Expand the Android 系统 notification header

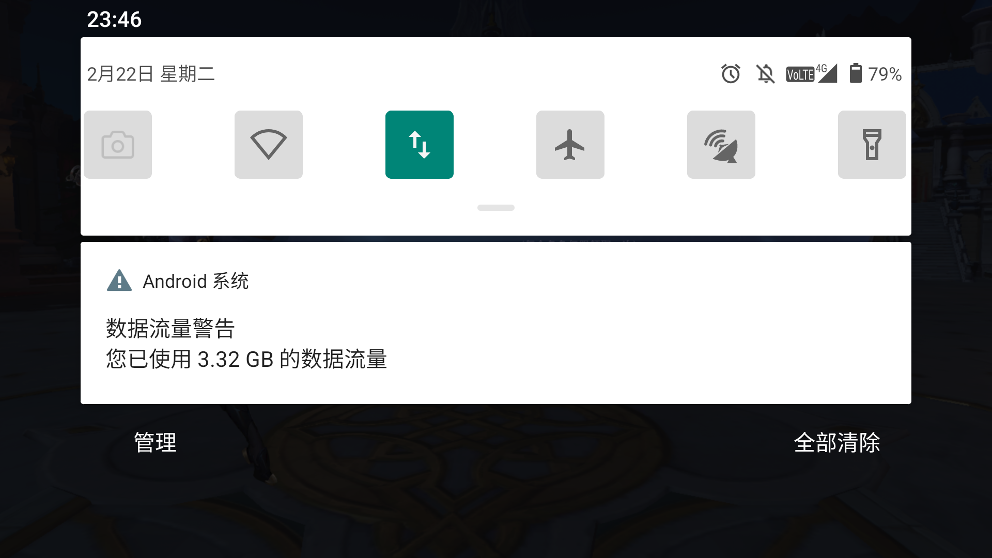click(x=196, y=281)
